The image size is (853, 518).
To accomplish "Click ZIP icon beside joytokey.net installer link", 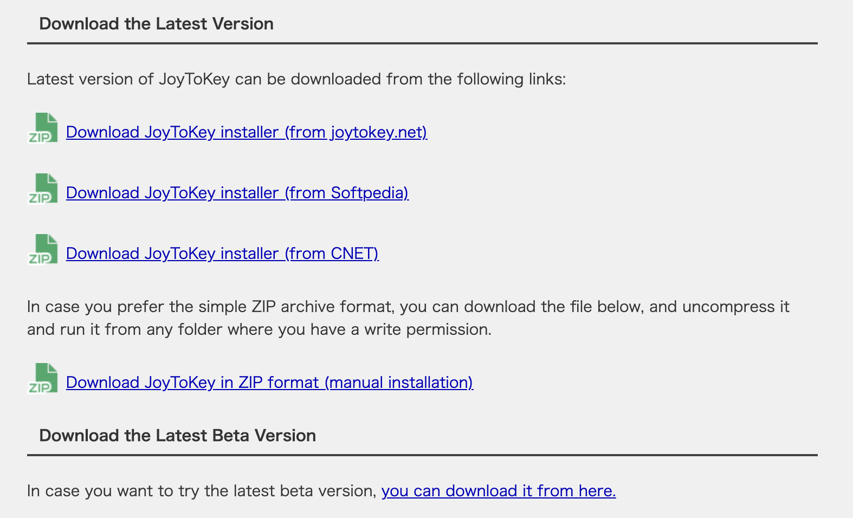I will tap(43, 128).
